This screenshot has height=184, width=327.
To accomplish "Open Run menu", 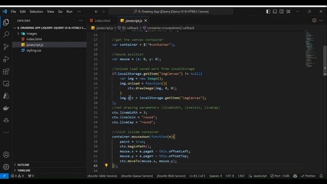I will click(69, 11).
